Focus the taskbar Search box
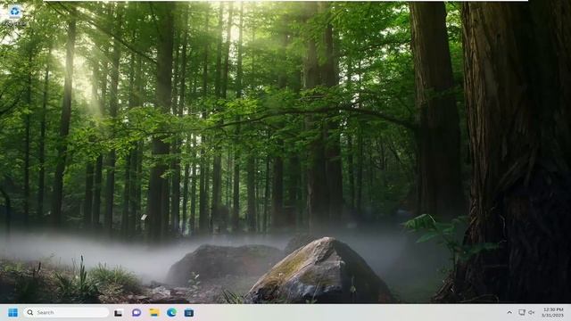This screenshot has height=321, width=571. pos(66,312)
